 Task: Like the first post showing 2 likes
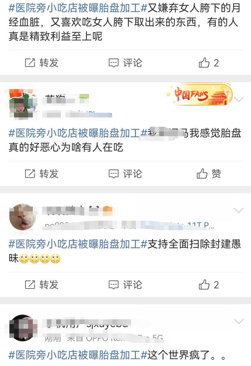point(209,63)
